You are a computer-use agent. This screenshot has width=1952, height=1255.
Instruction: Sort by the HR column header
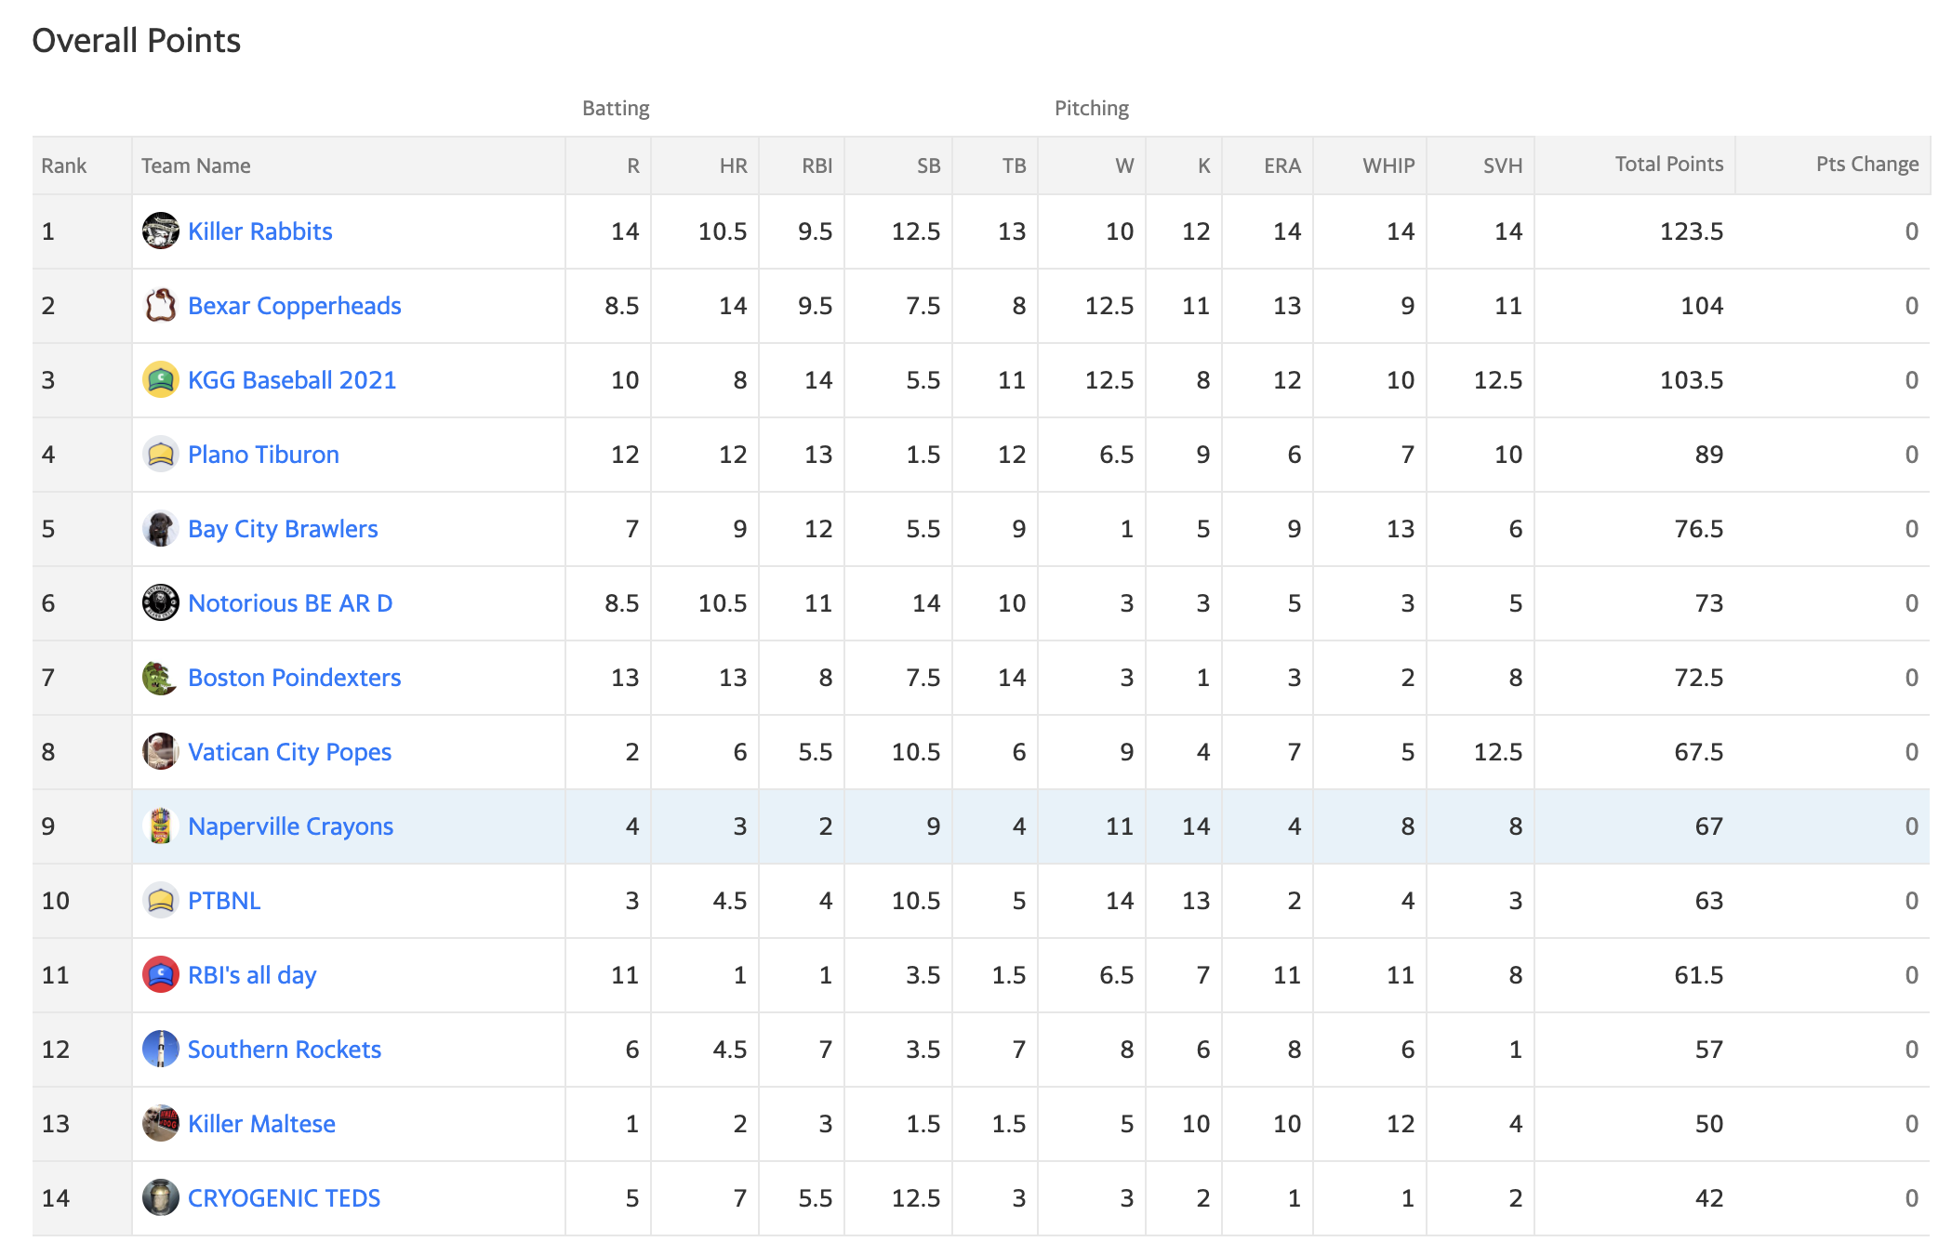(734, 166)
